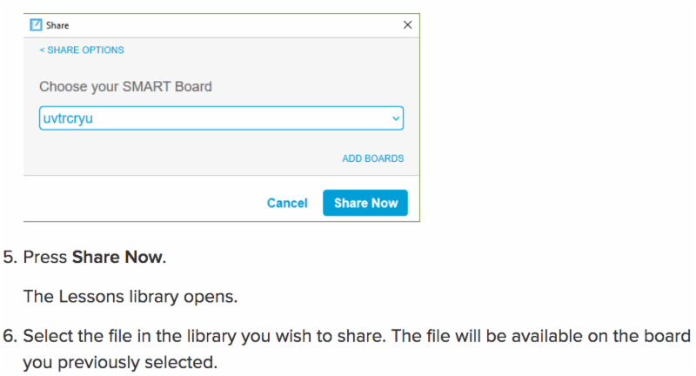Click the back chevron before SHARE OPTIONS

point(42,50)
